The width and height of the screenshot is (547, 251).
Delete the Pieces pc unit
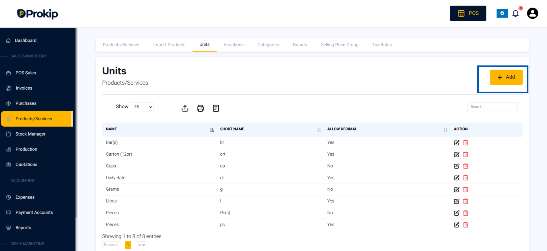coord(466,225)
